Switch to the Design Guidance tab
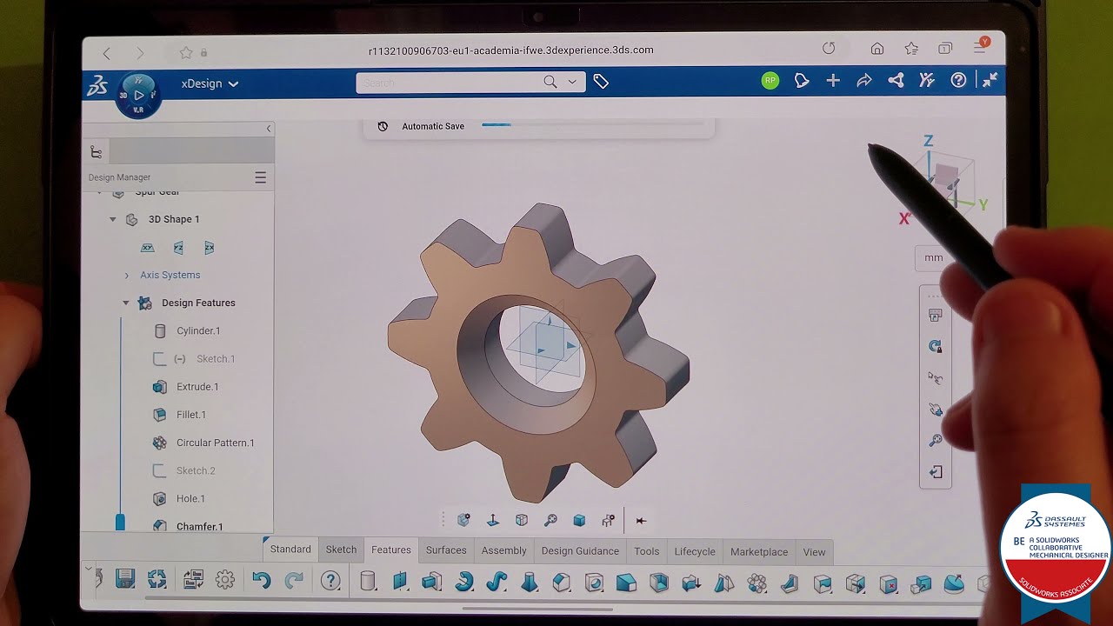This screenshot has height=626, width=1113. tap(580, 550)
